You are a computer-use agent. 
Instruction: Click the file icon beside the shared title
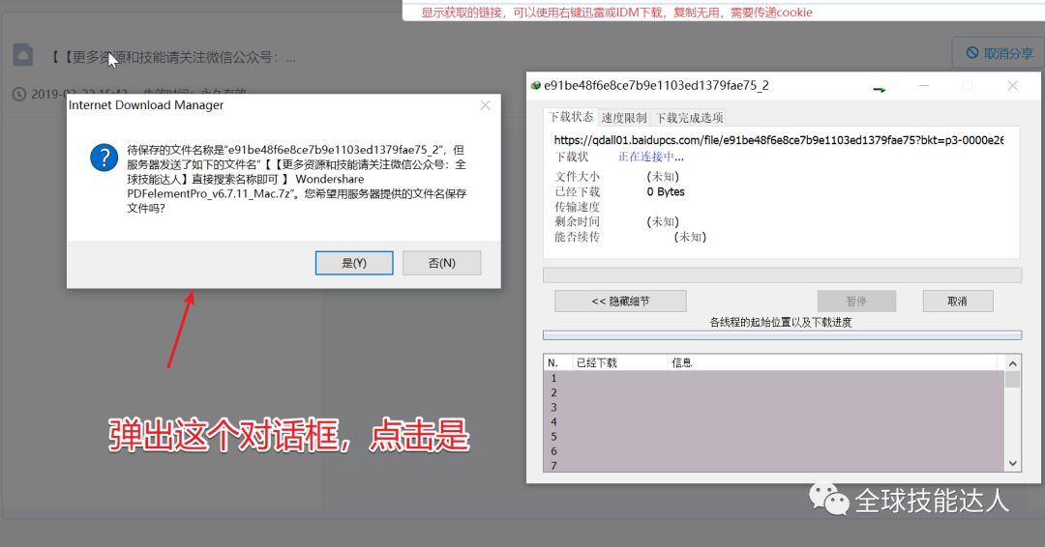[x=22, y=55]
